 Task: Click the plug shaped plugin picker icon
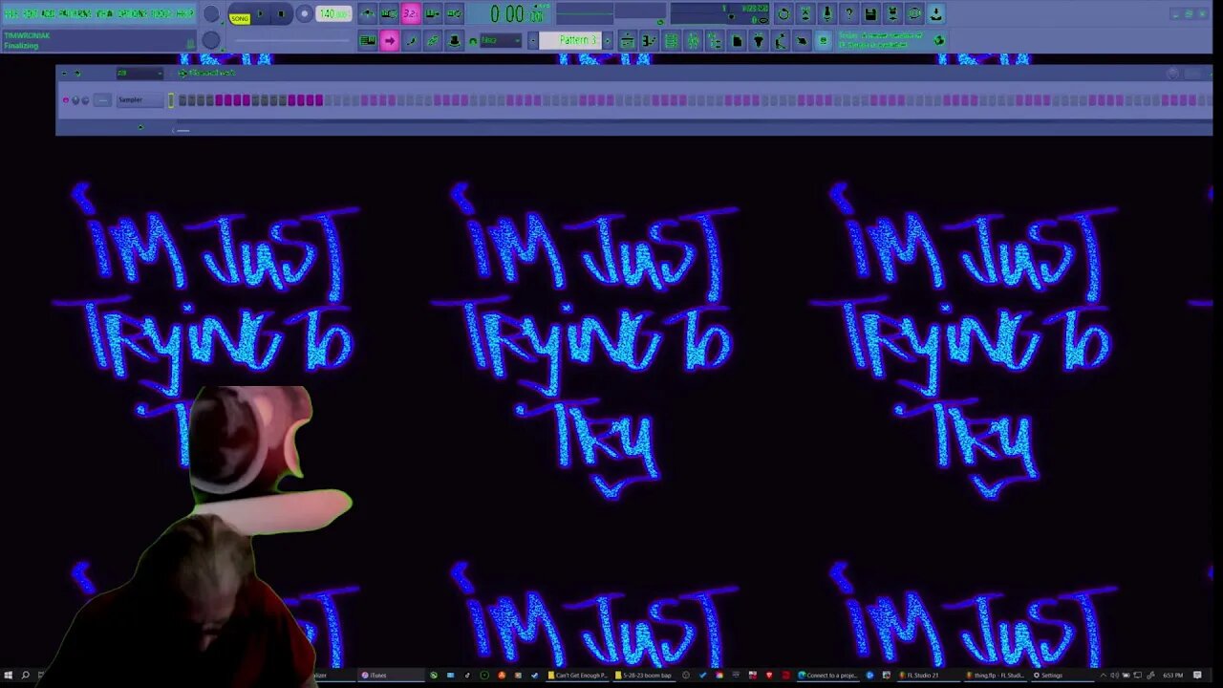tap(759, 40)
